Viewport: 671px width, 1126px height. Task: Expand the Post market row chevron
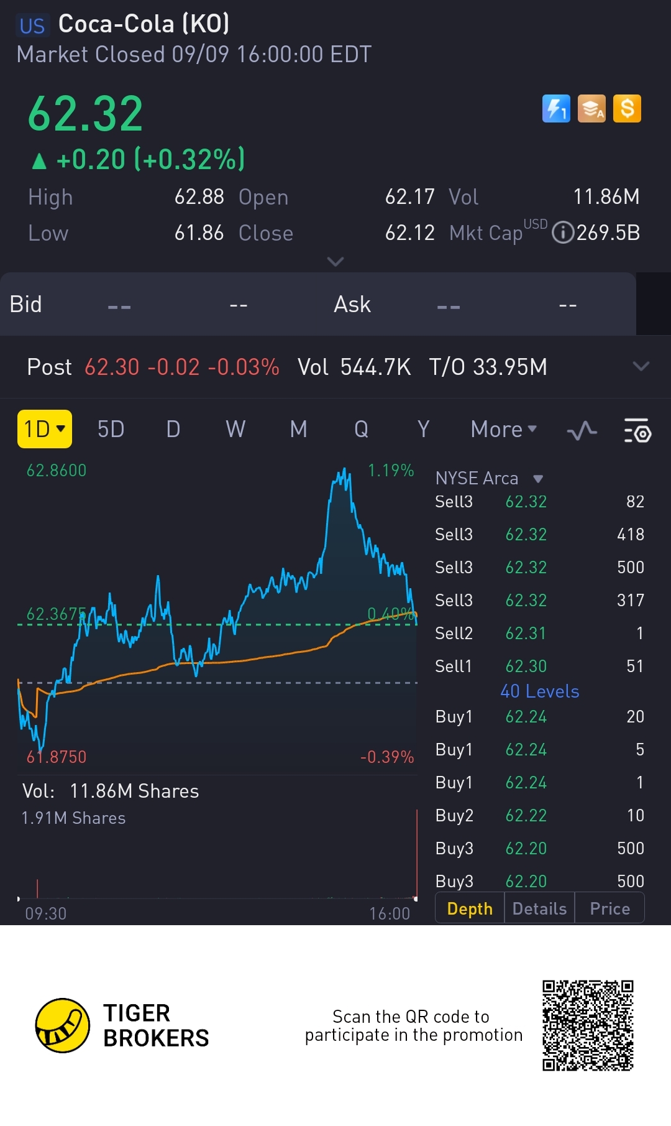tap(641, 366)
